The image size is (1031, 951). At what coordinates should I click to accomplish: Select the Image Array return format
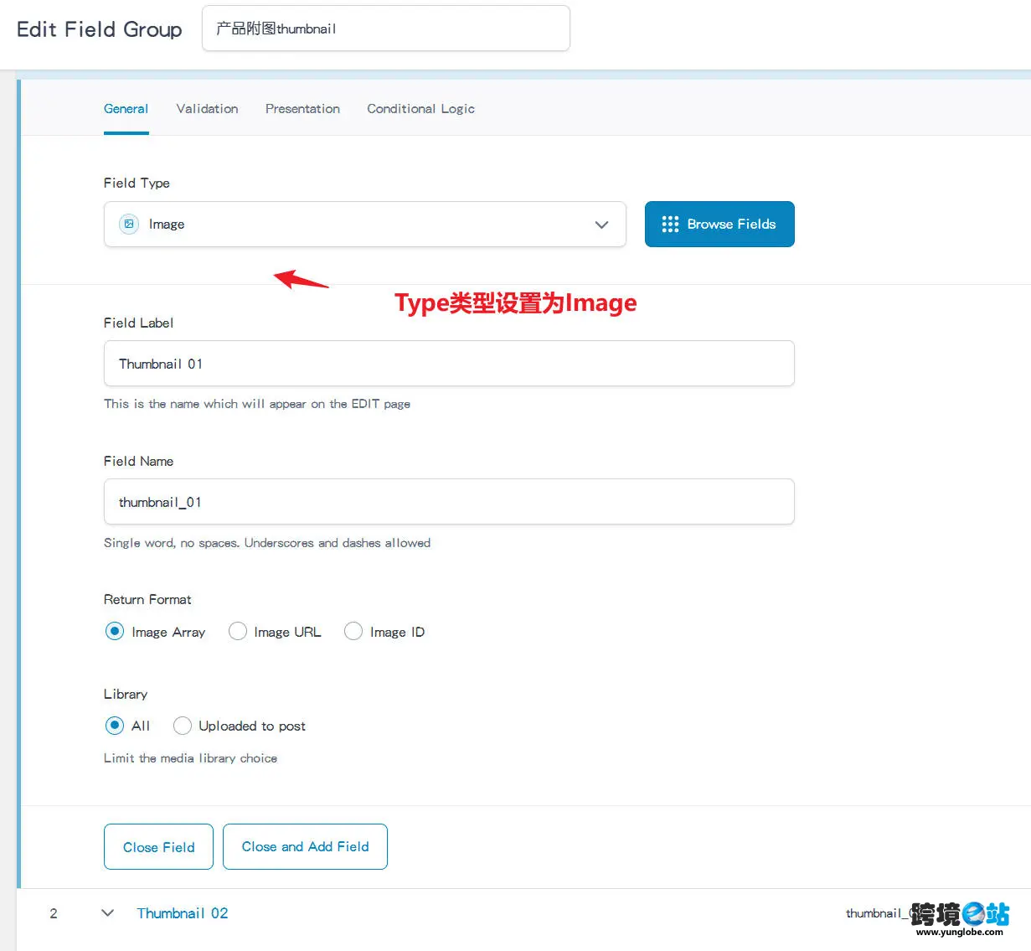pyautogui.click(x=115, y=632)
